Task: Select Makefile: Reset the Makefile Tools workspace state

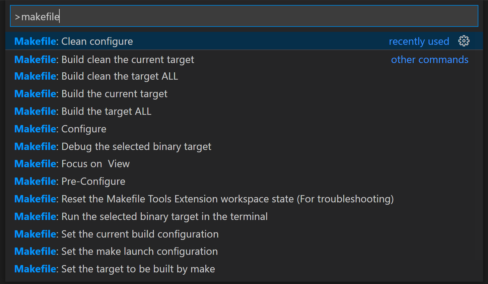Action: point(204,199)
